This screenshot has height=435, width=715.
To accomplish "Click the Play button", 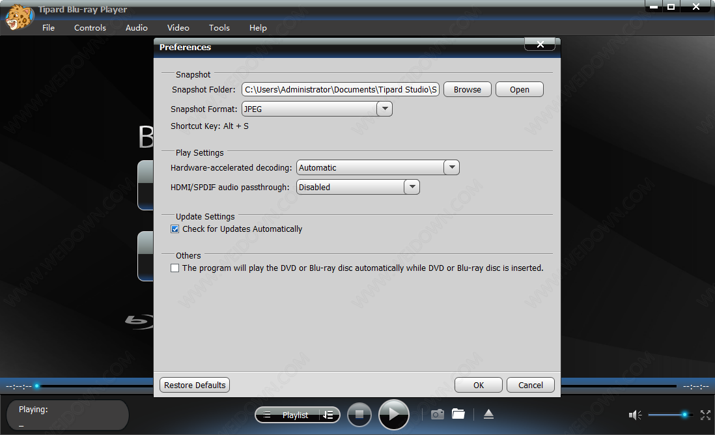I will click(x=393, y=415).
